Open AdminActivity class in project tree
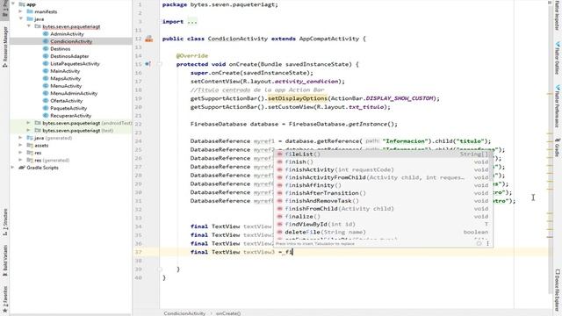This screenshot has height=316, width=562. tap(67, 34)
